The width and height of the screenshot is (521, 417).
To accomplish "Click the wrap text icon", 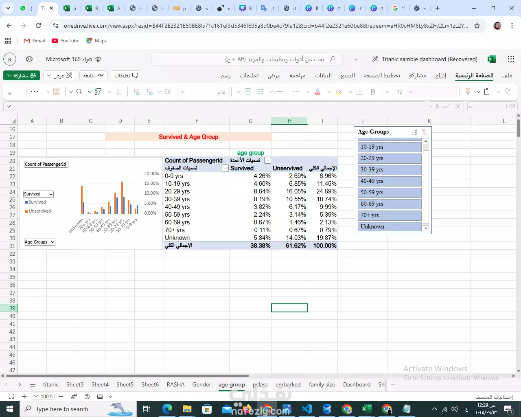I will [261, 92].
